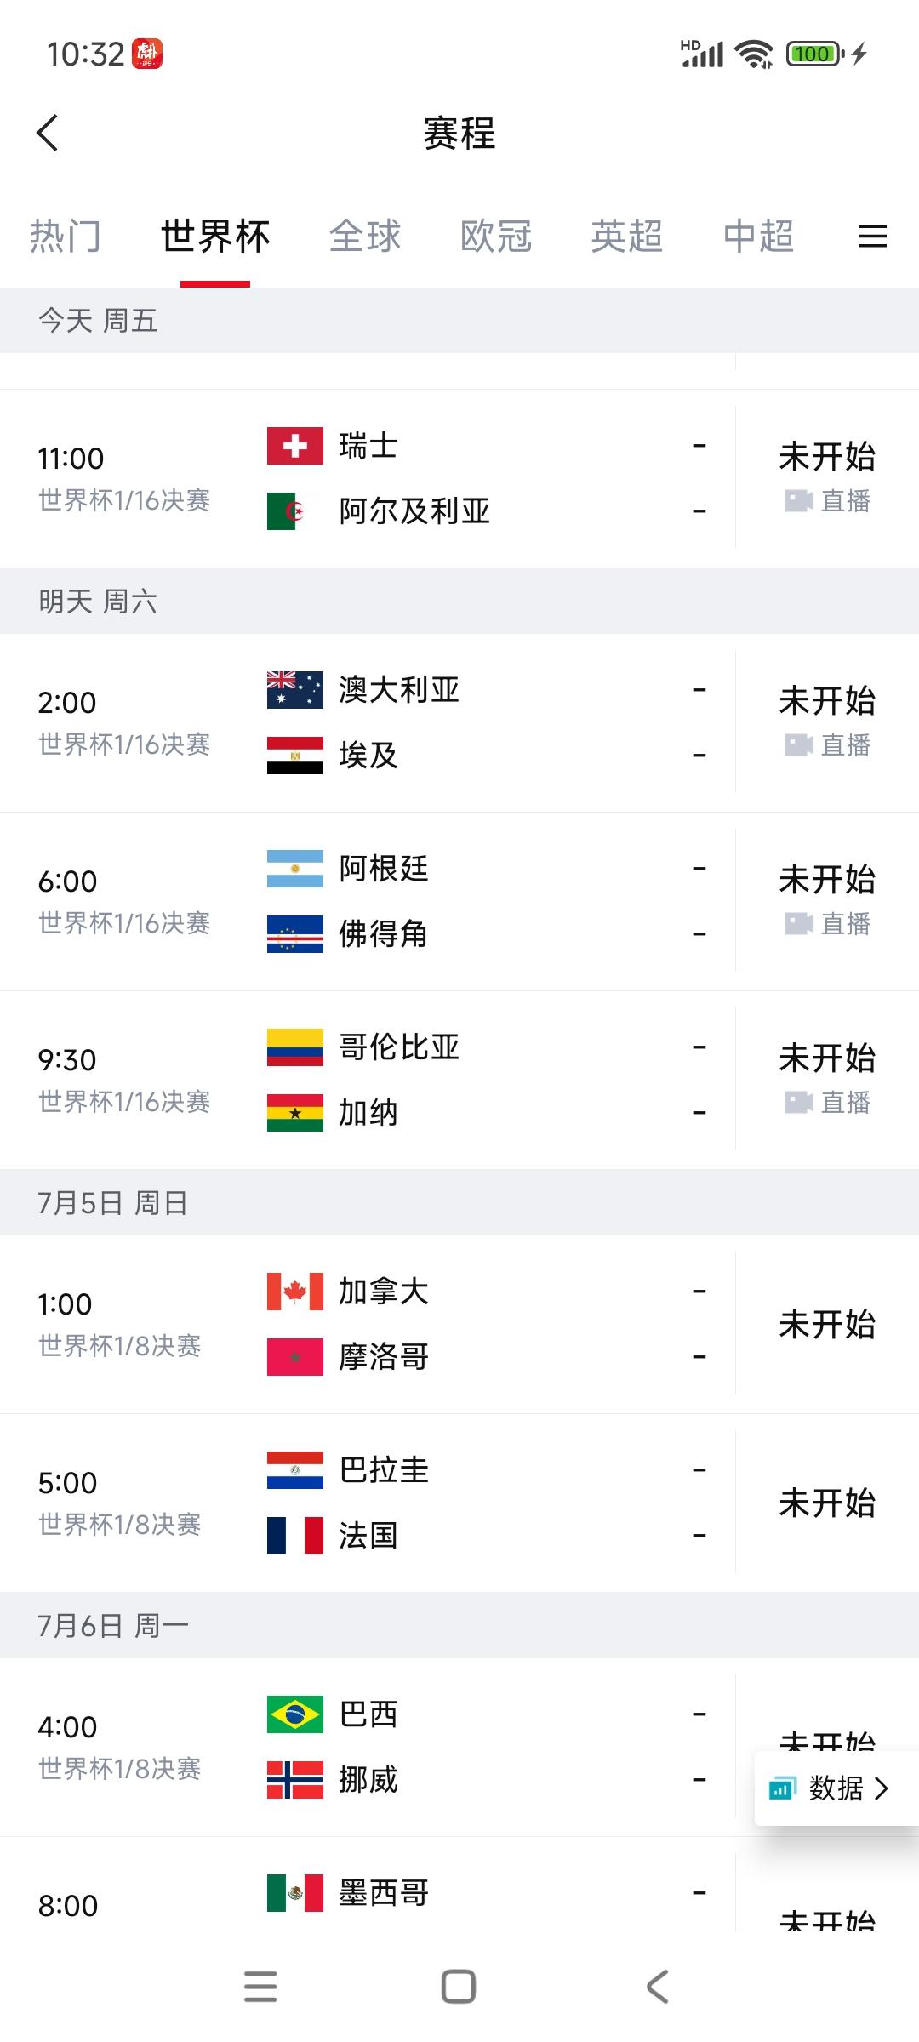
Task: Select the 英超 tab
Action: click(627, 236)
